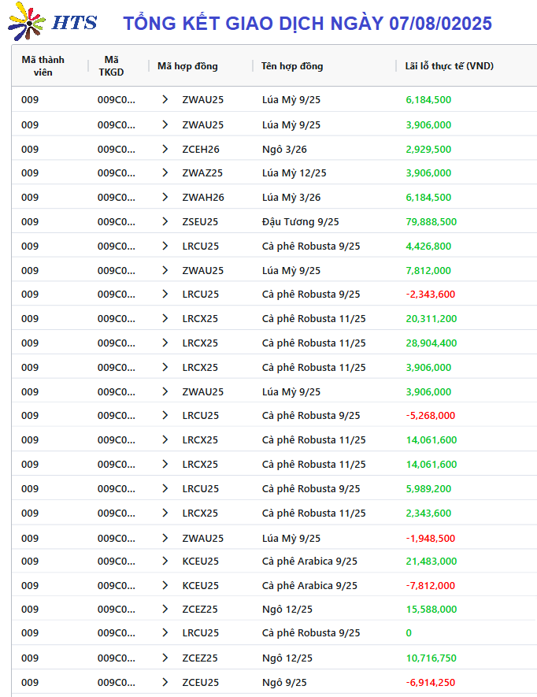Click the Ngô 3/26 contract name
This screenshot has height=697, width=537.
point(284,150)
